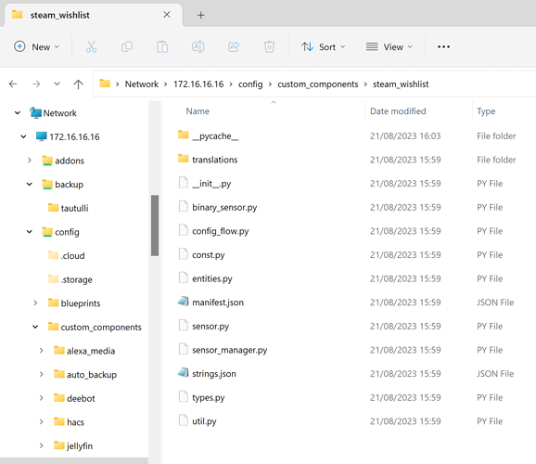
Task: Open the See more ellipsis menu
Action: tap(443, 46)
